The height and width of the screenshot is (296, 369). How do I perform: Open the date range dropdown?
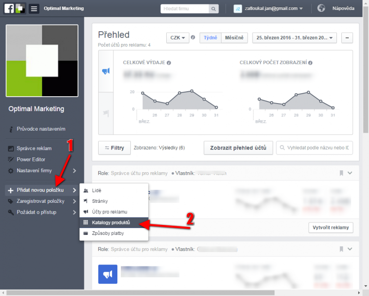pyautogui.click(x=295, y=37)
